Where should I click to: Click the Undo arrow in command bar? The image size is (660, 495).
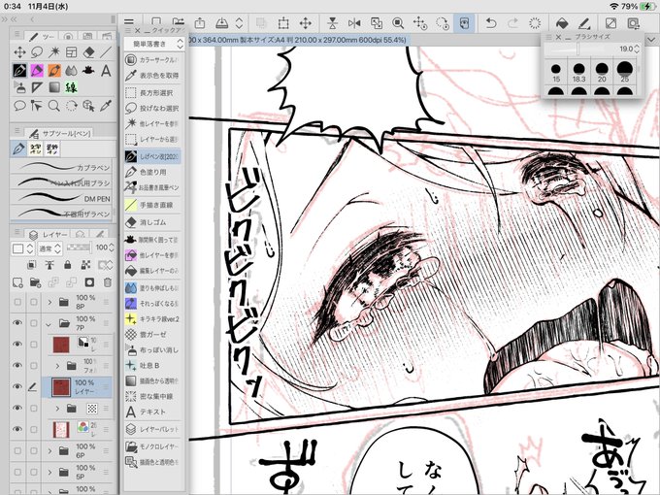491,22
